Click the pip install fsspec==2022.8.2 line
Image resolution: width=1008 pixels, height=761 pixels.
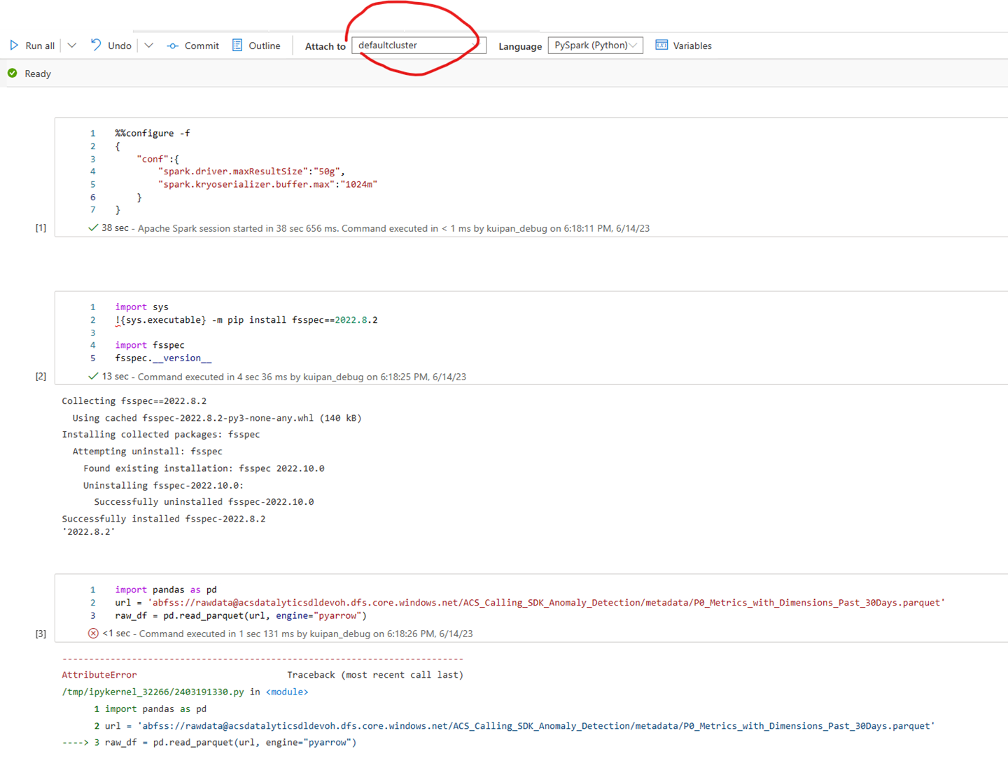tap(246, 320)
